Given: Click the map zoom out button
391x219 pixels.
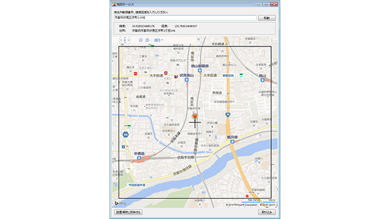Looking at the screenshot, I should point(141,40).
